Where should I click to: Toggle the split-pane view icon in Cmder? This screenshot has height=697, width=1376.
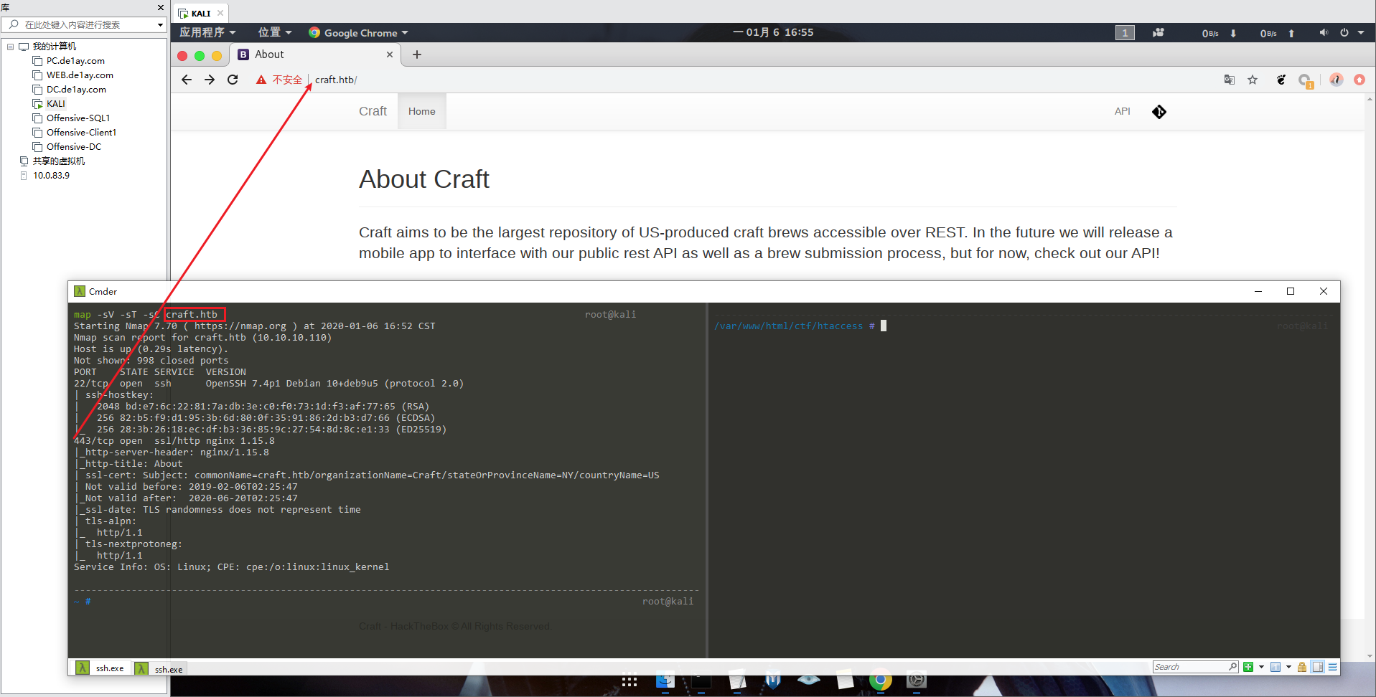point(1318,667)
